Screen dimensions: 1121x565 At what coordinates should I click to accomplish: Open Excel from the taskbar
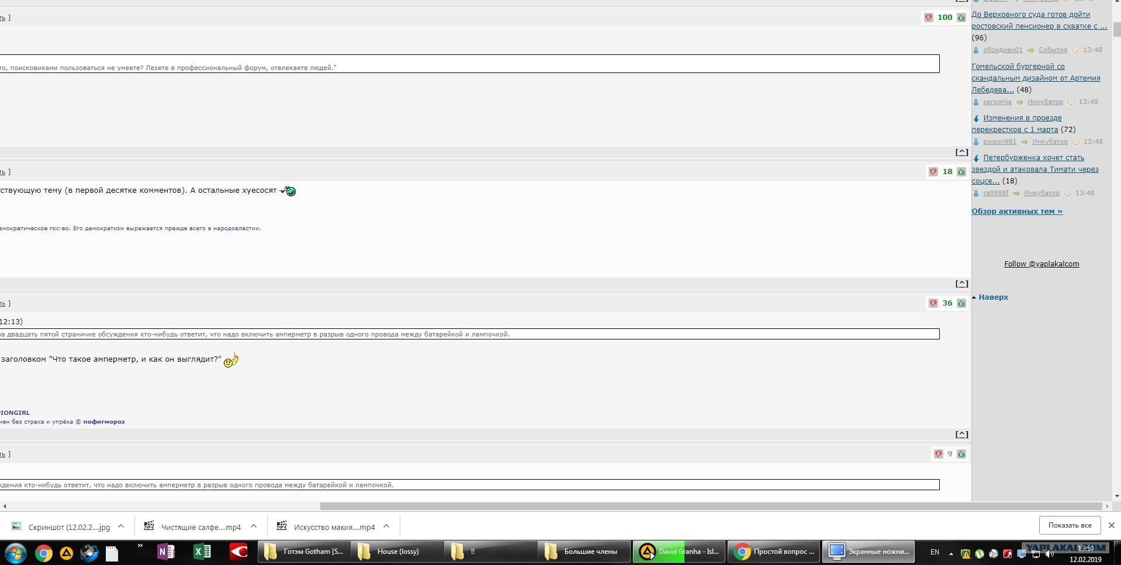click(202, 552)
